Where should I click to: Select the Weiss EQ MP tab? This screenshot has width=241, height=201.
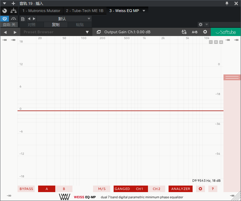point(124,11)
